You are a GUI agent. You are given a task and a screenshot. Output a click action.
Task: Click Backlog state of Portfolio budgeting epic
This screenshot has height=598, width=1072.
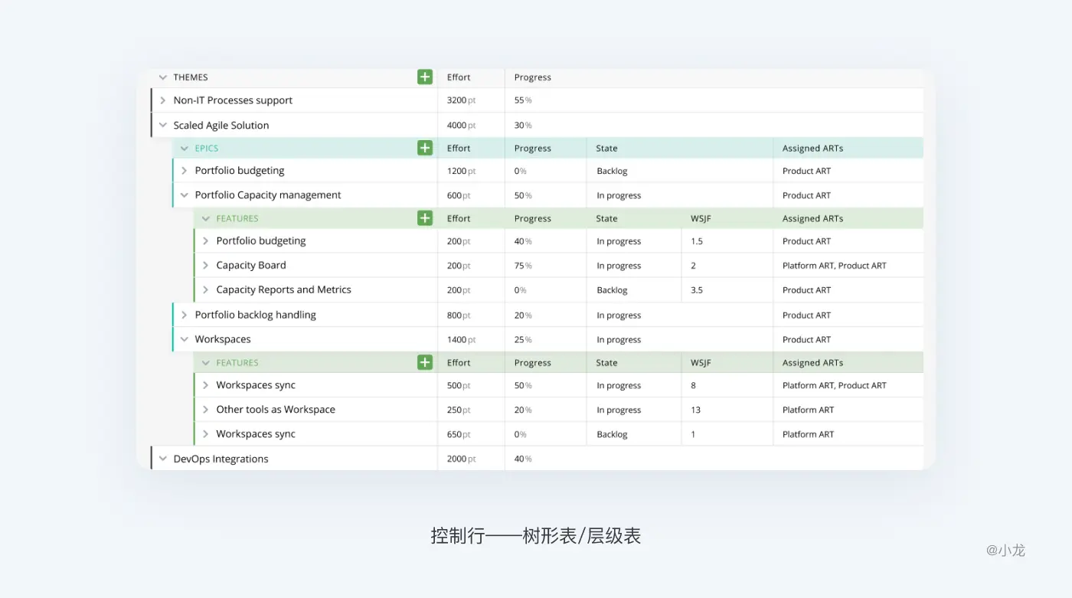pos(612,171)
